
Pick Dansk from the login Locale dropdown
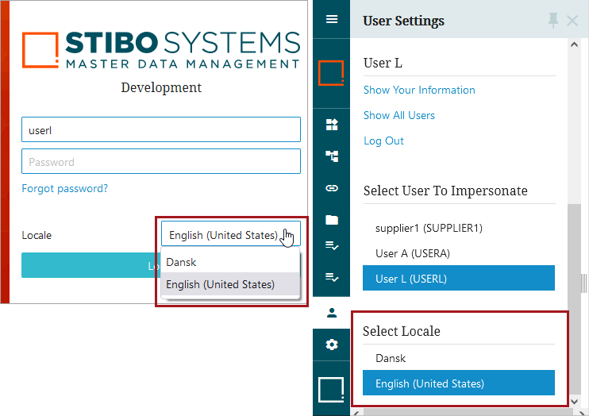(230, 262)
